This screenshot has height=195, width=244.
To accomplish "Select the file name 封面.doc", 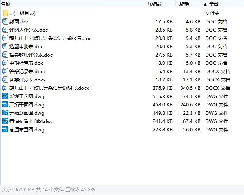I will tap(19, 22).
